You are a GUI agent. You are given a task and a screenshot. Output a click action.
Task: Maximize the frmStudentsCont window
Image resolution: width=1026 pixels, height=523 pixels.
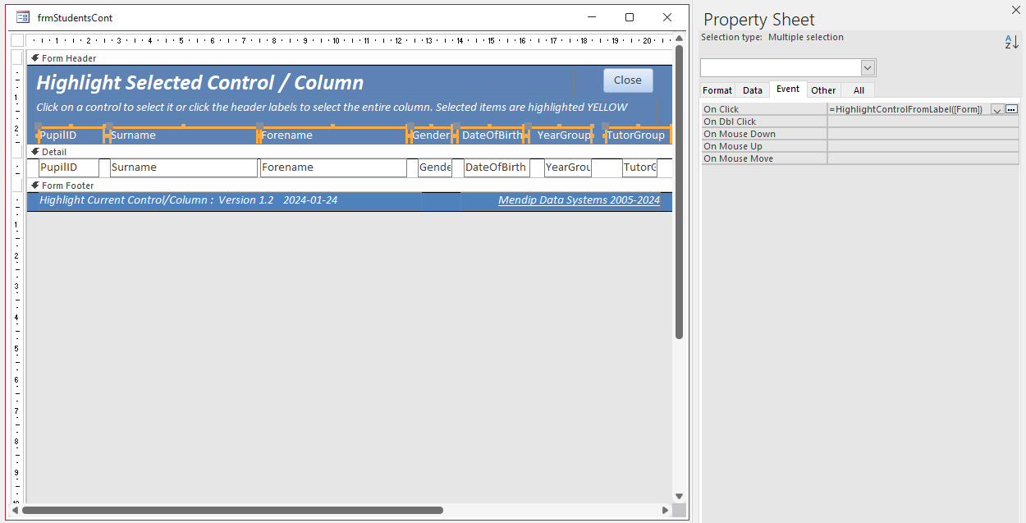pyautogui.click(x=630, y=17)
